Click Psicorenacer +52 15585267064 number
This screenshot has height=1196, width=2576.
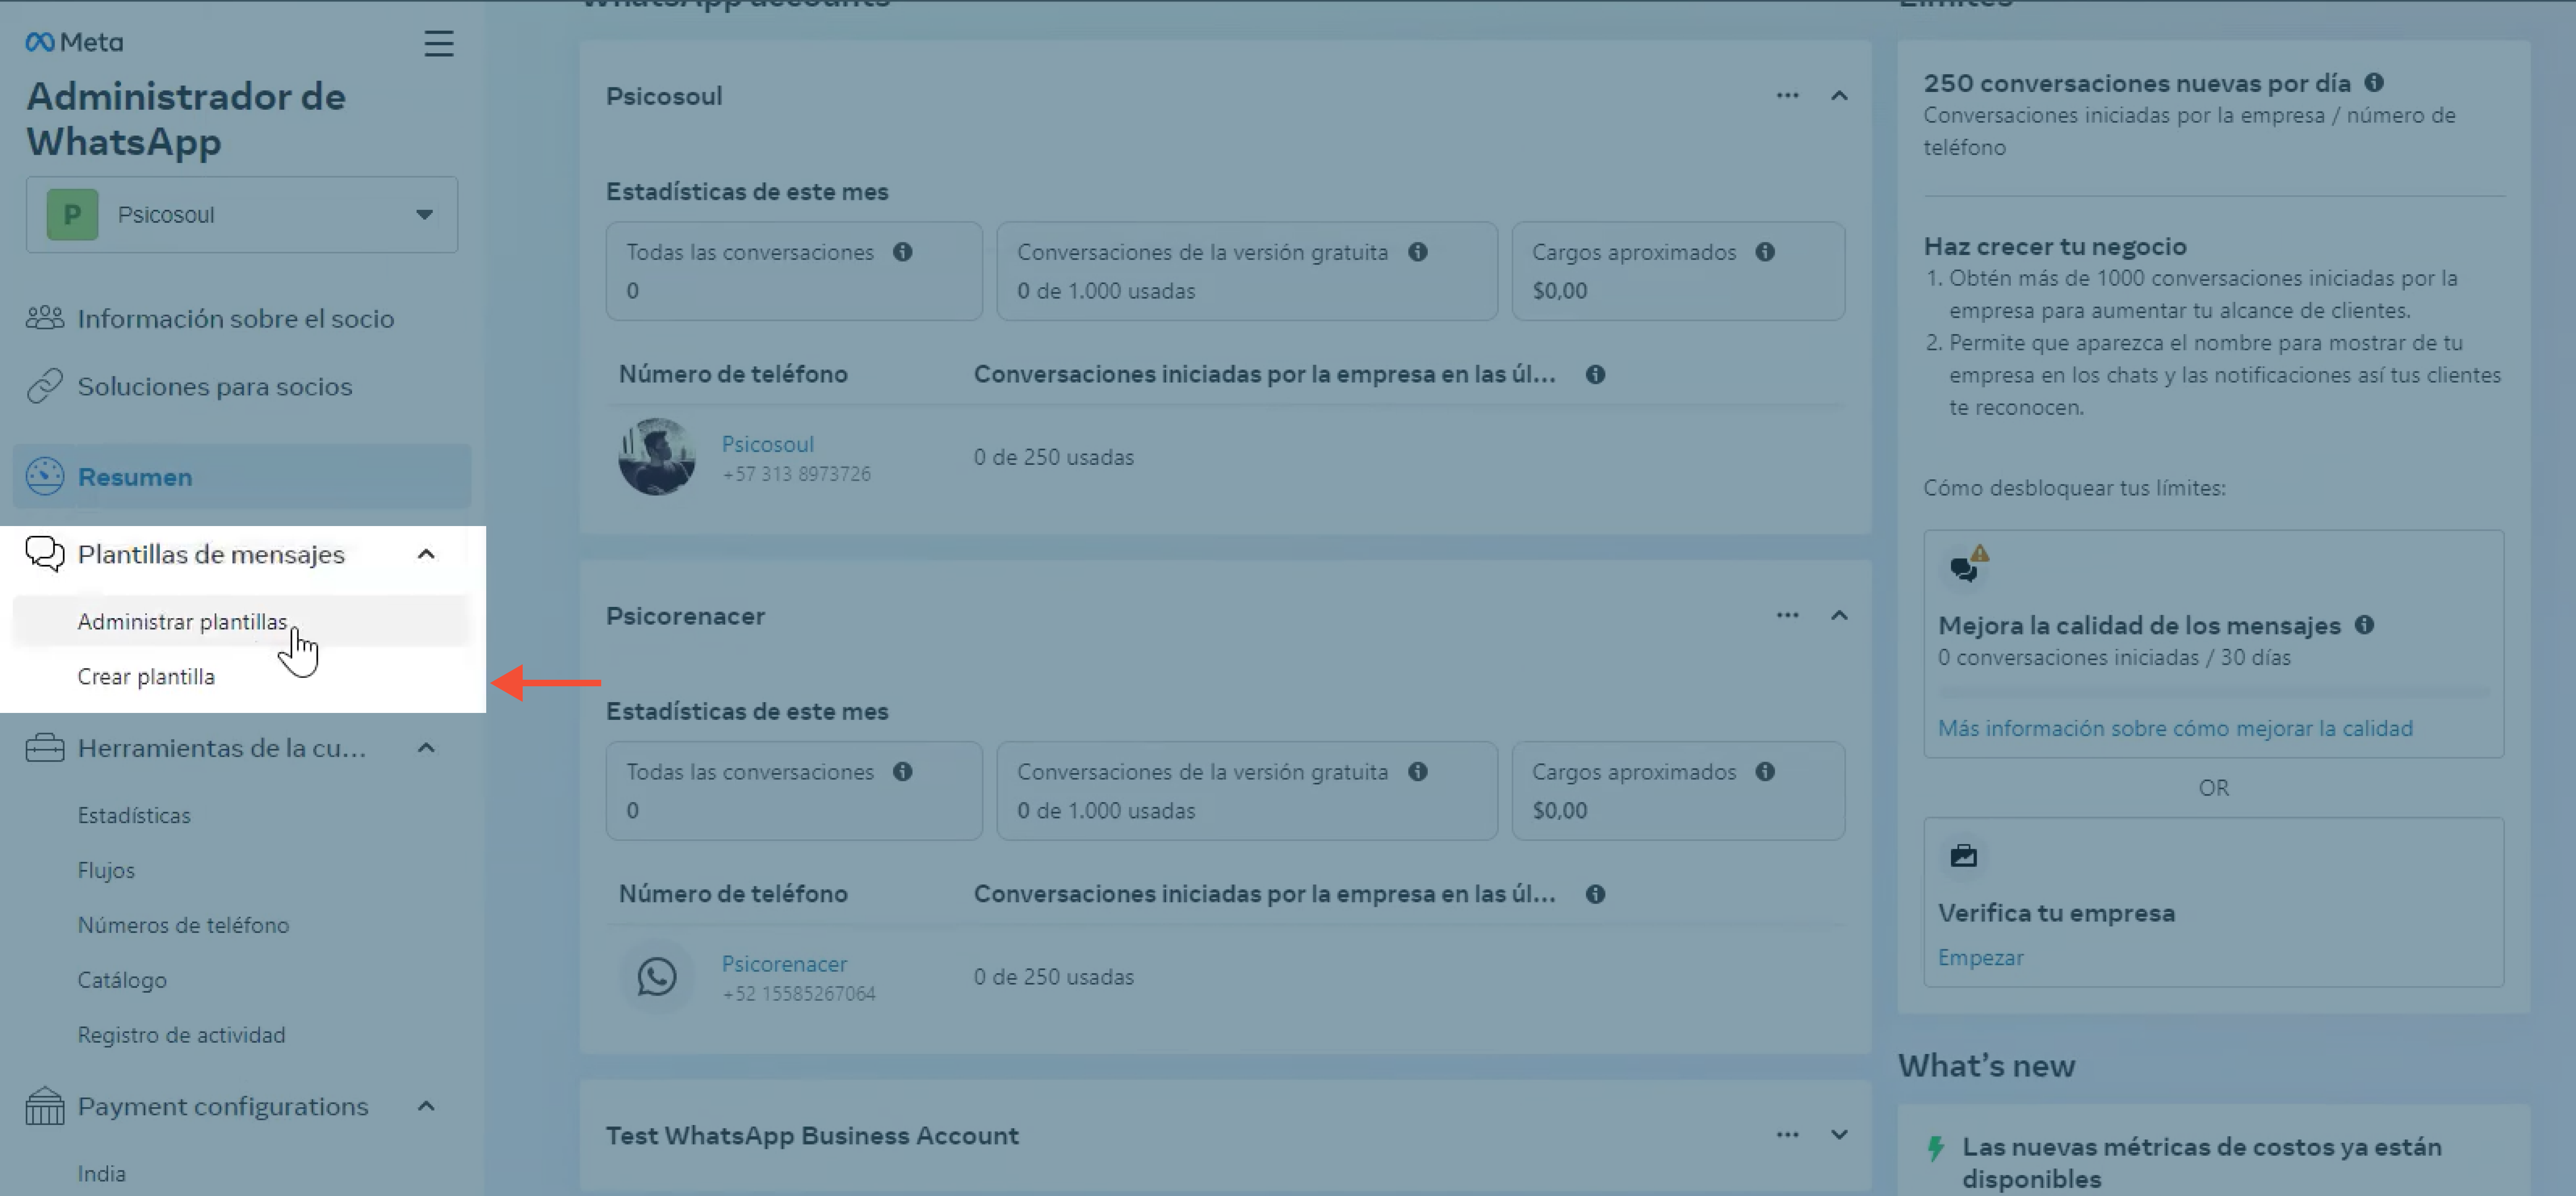point(799,993)
